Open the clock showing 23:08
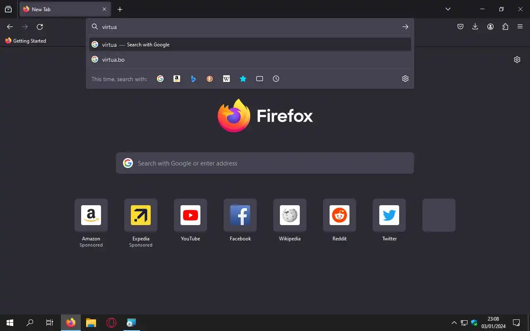 493,323
